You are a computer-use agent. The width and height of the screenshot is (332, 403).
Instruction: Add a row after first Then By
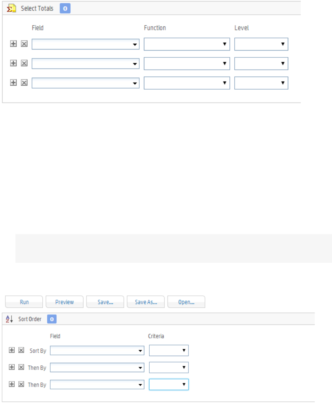11,367
